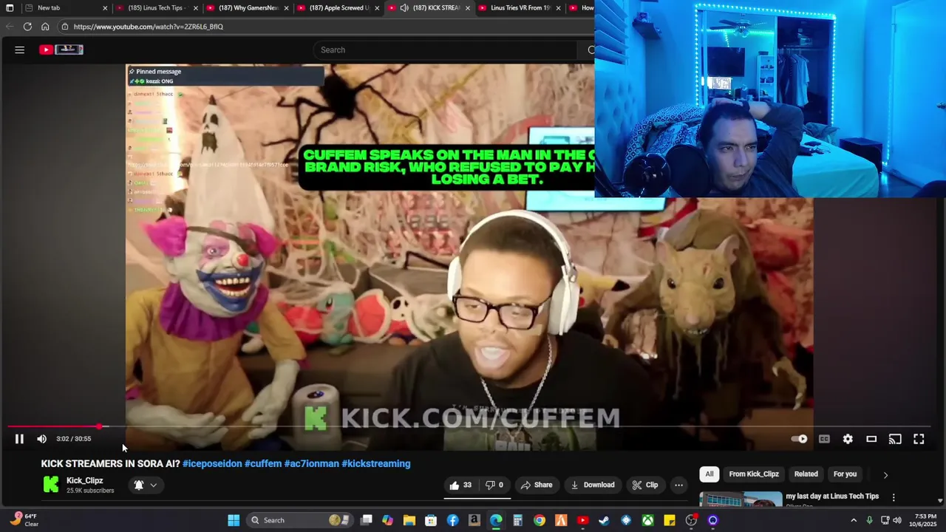Select the Related filter chip

point(806,474)
